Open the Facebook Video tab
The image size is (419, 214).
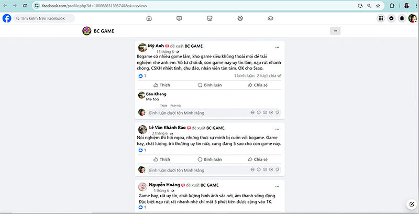[x=179, y=18]
